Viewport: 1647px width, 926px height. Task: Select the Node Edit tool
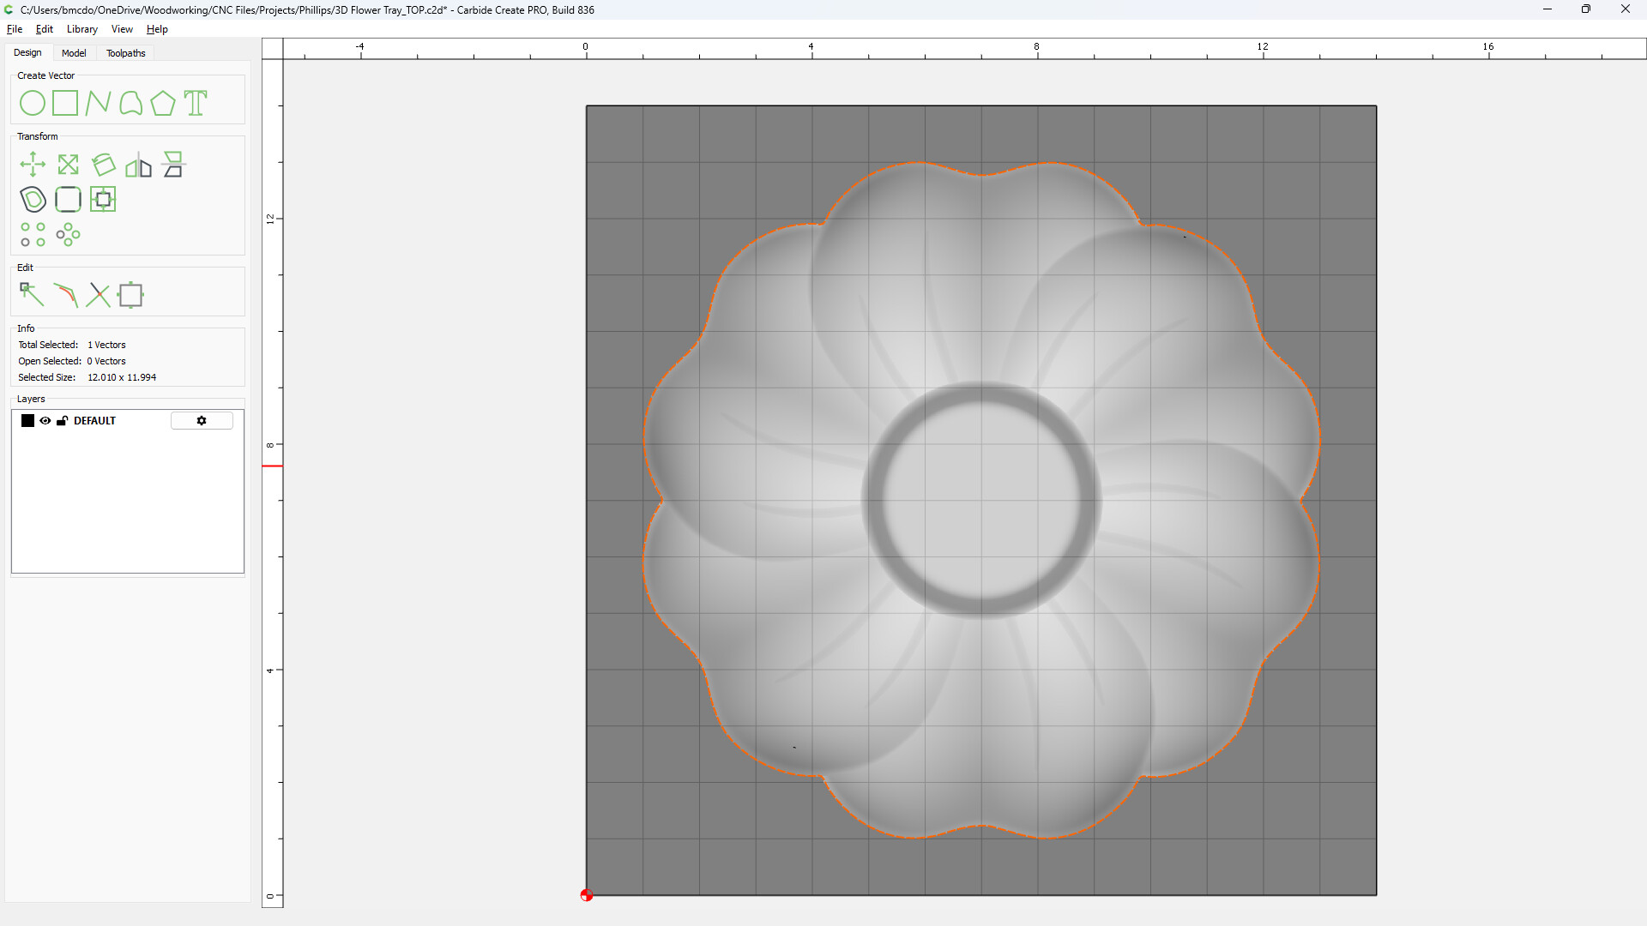[32, 295]
